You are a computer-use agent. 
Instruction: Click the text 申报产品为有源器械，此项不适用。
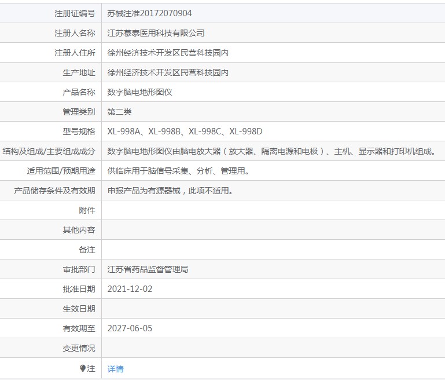(x=170, y=191)
